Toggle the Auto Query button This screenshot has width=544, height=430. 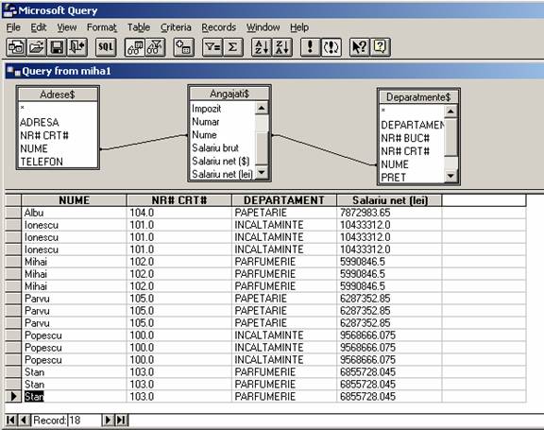pos(331,47)
